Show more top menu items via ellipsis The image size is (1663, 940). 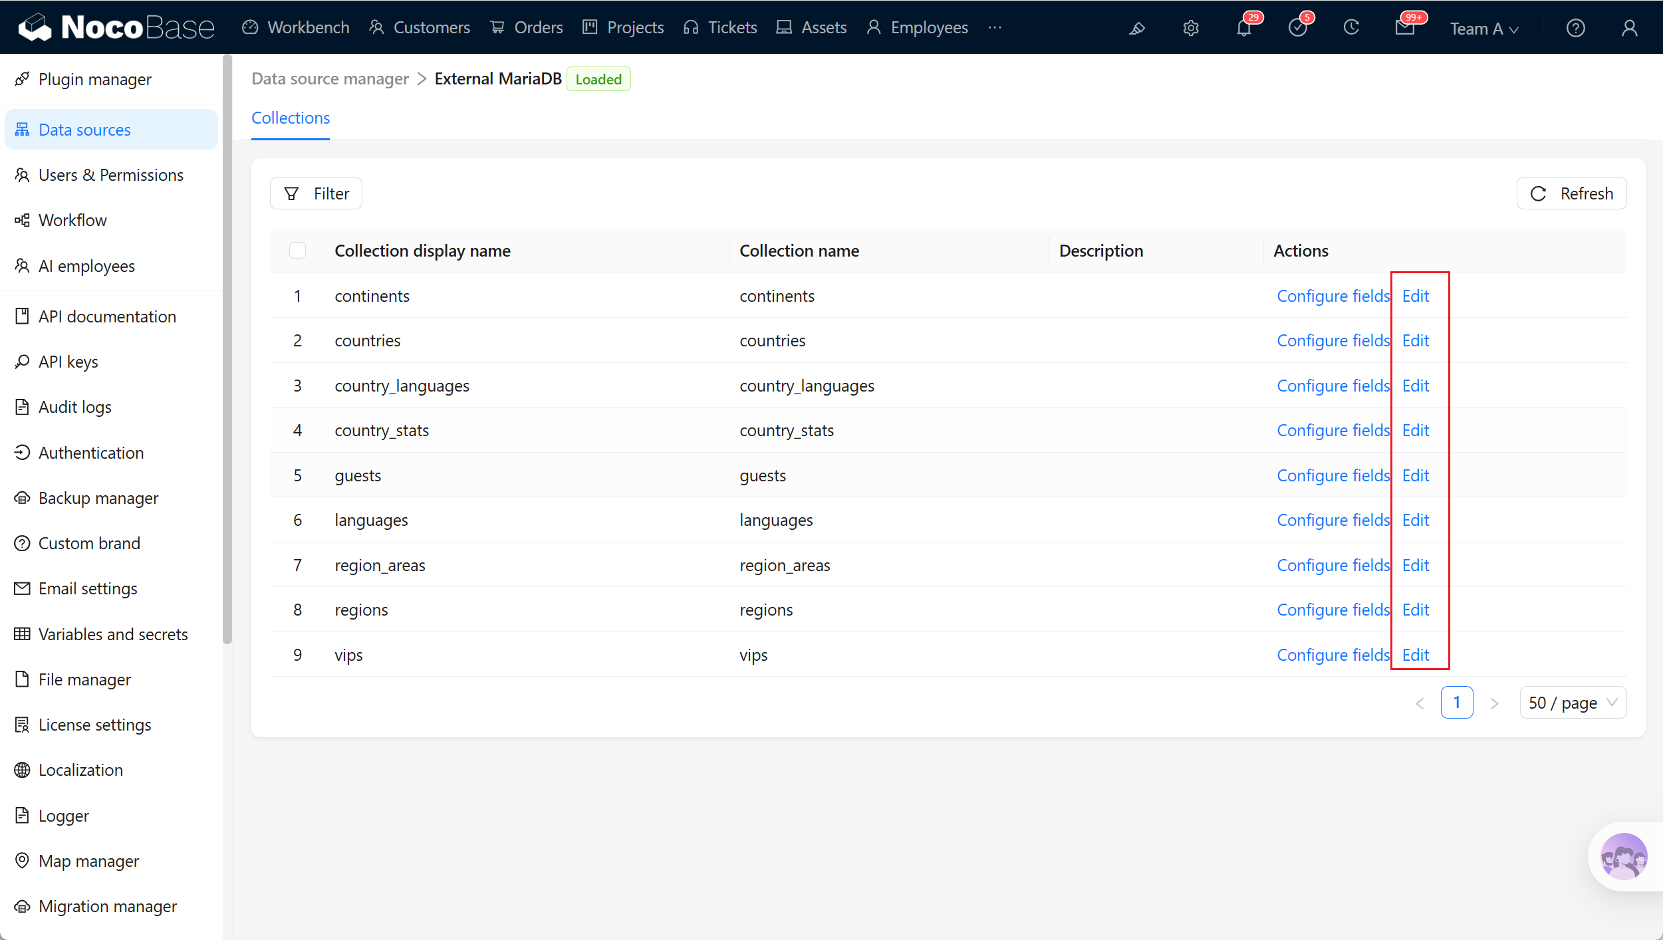click(995, 28)
